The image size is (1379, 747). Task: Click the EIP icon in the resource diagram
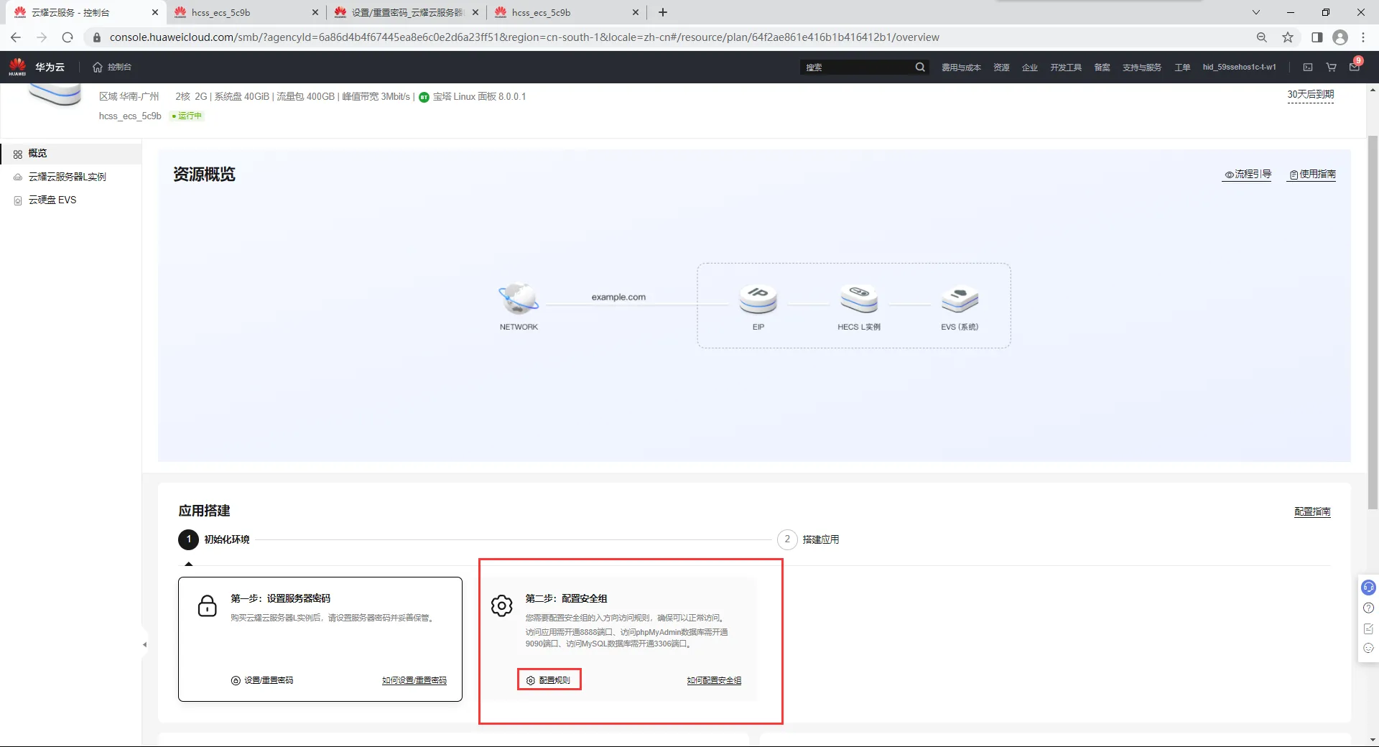(758, 299)
